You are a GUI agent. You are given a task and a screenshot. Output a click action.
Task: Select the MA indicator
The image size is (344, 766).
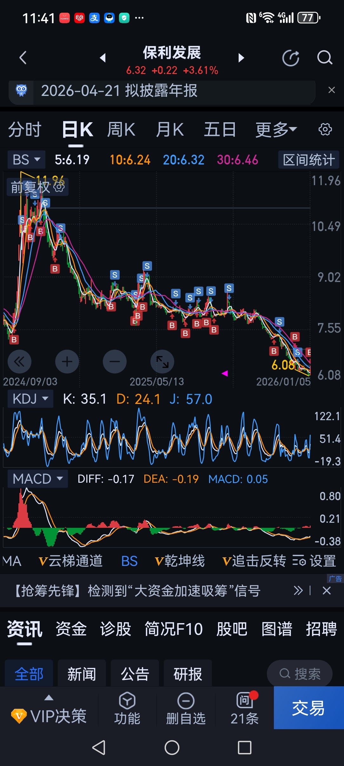pos(12,561)
